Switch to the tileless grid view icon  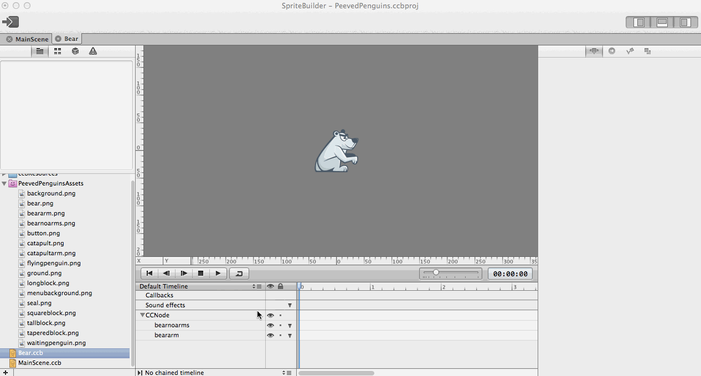click(x=58, y=51)
